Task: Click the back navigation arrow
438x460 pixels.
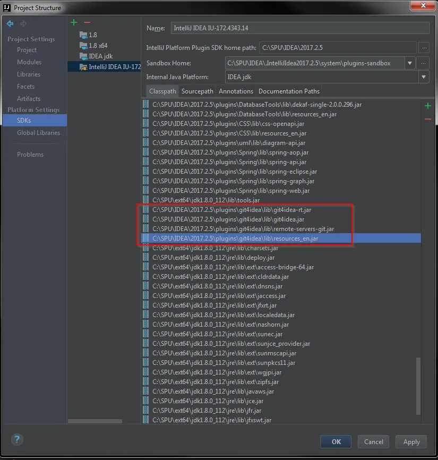Action: [x=10, y=23]
